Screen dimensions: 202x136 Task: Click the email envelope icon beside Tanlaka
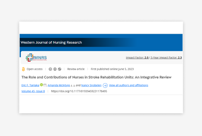coord(45,85)
